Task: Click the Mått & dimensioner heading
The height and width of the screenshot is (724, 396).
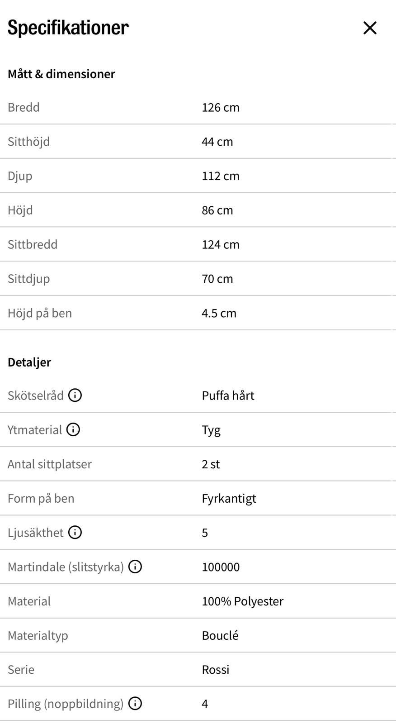Action: 61,74
